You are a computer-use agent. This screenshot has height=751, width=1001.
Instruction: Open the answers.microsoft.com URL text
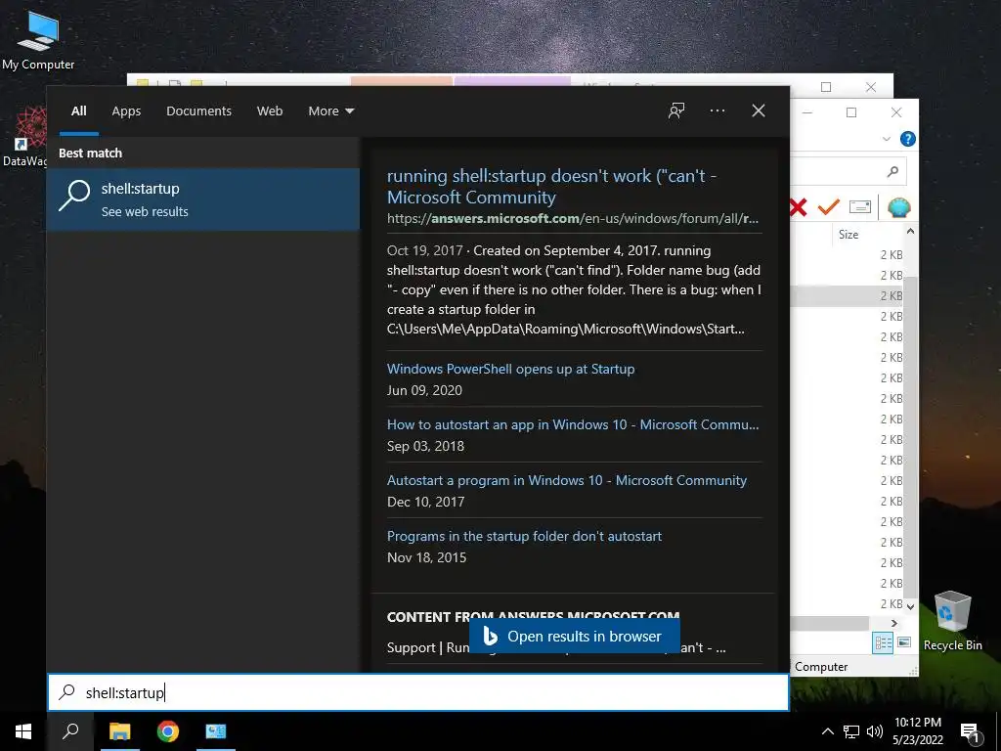click(x=573, y=218)
